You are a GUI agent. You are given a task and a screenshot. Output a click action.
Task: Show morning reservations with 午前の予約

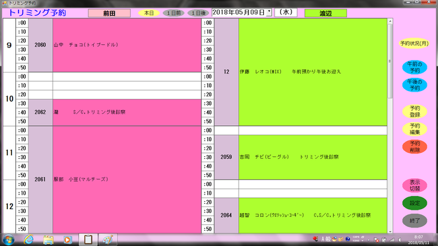(x=414, y=67)
